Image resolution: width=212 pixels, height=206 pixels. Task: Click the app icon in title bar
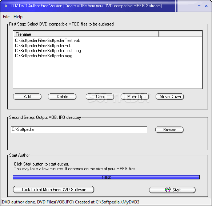[x=6, y=6]
